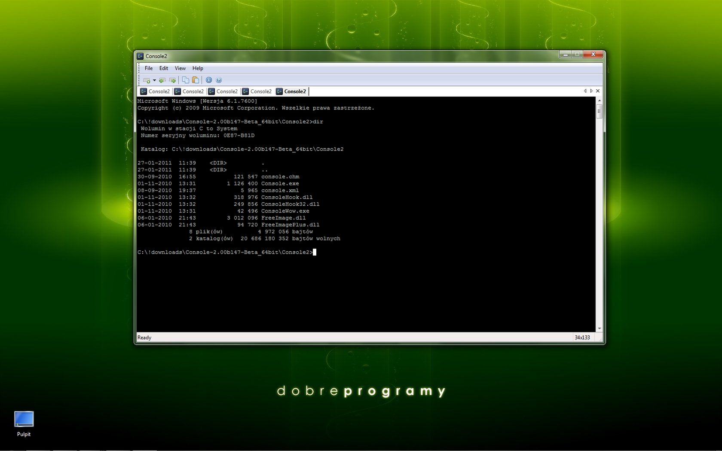Click the scrollbar down arrow
The width and height of the screenshot is (722, 451).
(x=599, y=329)
